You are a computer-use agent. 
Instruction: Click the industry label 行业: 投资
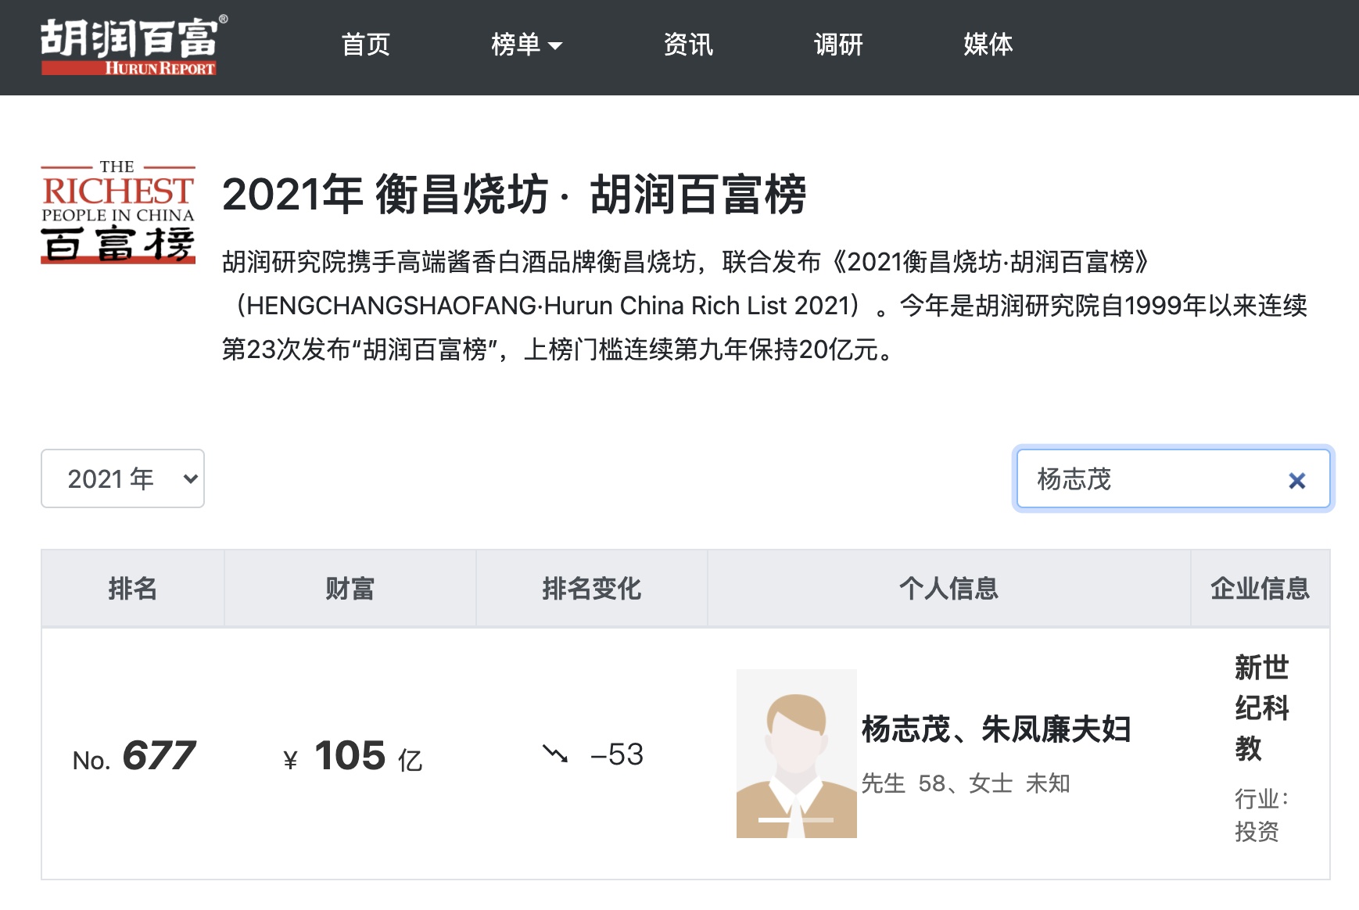coord(1261,815)
